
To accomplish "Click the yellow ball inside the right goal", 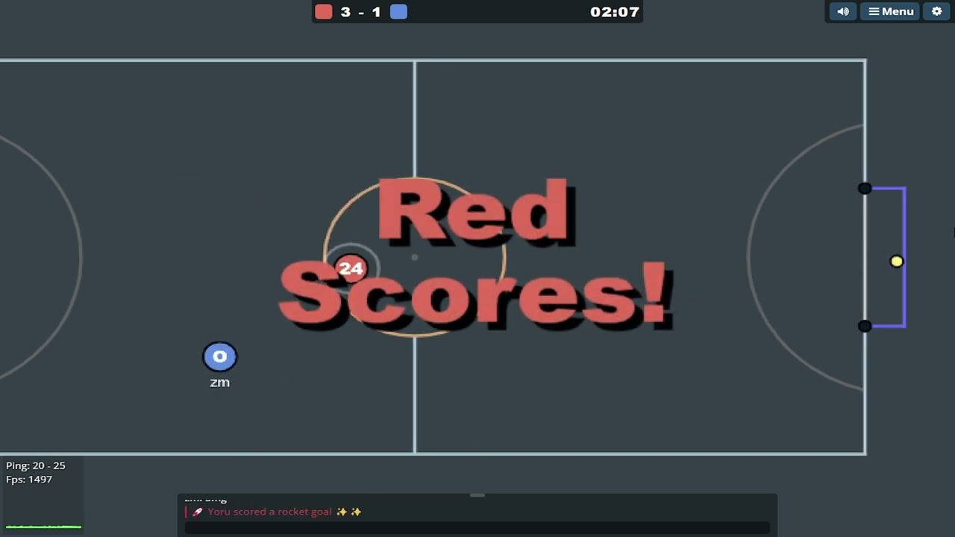I will (897, 261).
